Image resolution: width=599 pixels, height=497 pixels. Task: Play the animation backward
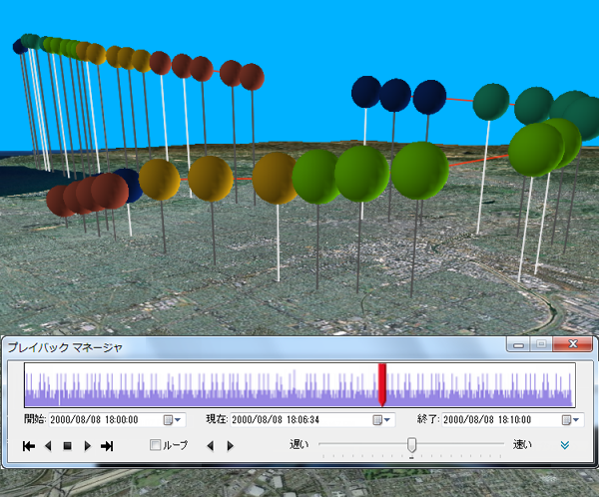[48, 446]
